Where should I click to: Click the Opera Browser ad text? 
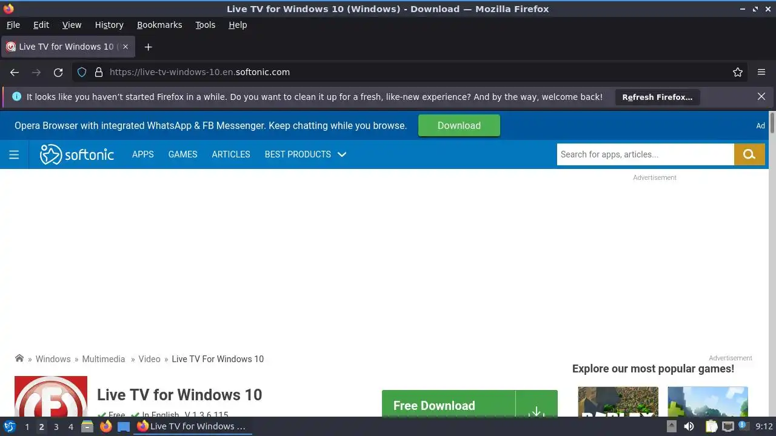[x=210, y=126]
